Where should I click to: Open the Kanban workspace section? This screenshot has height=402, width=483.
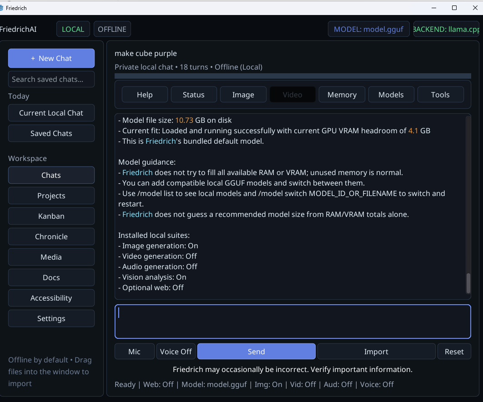[51, 216]
